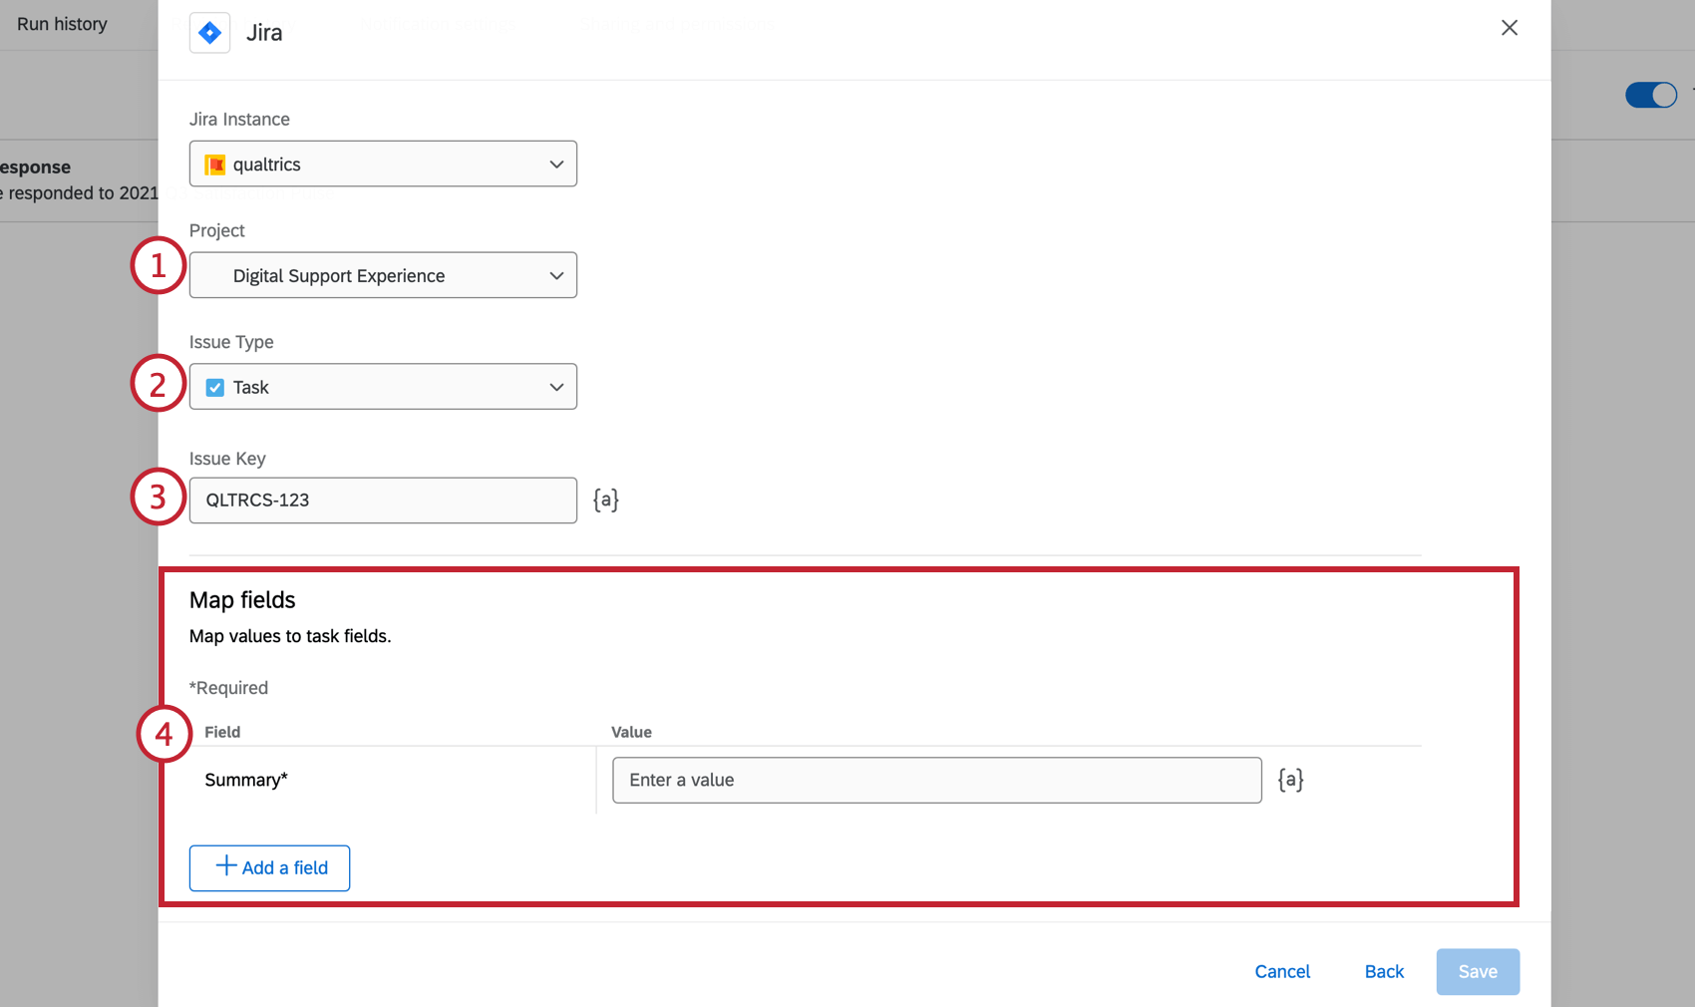Switch to the Run history tab
Image resolution: width=1695 pixels, height=1007 pixels.
pos(62,23)
